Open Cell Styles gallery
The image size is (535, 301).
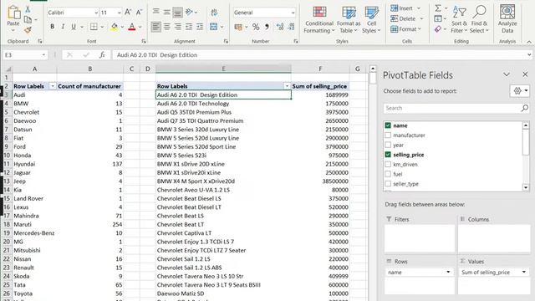[371, 20]
